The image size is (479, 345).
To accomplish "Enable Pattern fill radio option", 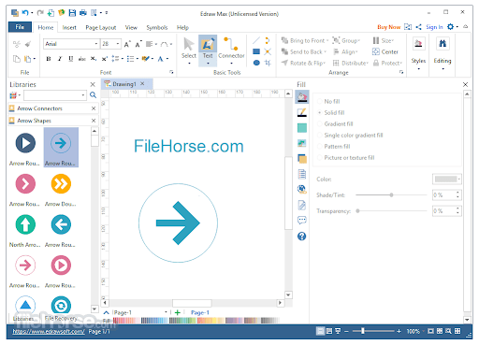I will tap(334, 146).
